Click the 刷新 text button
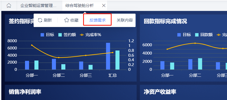The width and height of the screenshot is (227, 100). pyautogui.click(x=48, y=20)
